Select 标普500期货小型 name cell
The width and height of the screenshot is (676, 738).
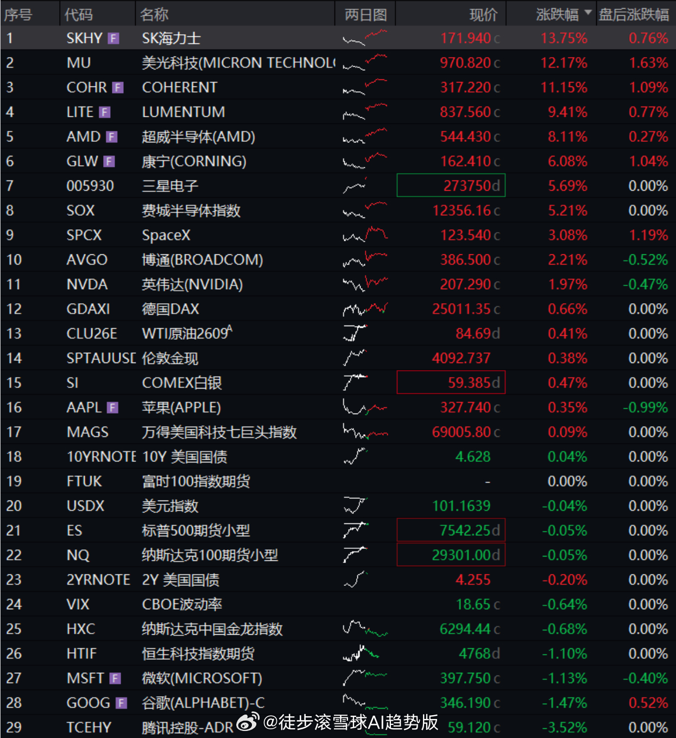pos(196,530)
